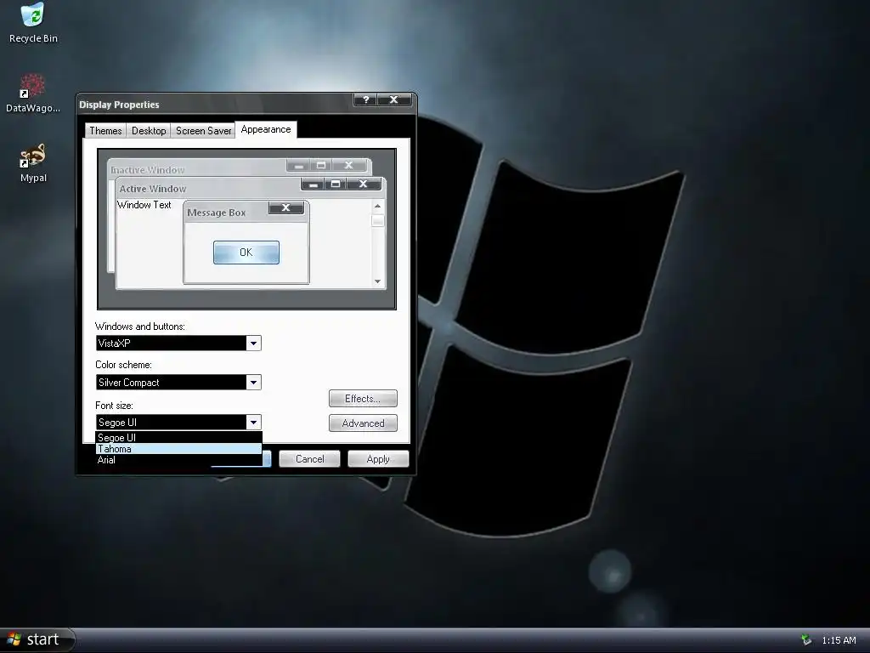Click the Inactive Window title in preview
This screenshot has width=870, height=653.
tap(147, 170)
